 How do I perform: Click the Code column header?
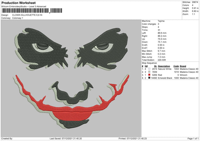pos(176,66)
